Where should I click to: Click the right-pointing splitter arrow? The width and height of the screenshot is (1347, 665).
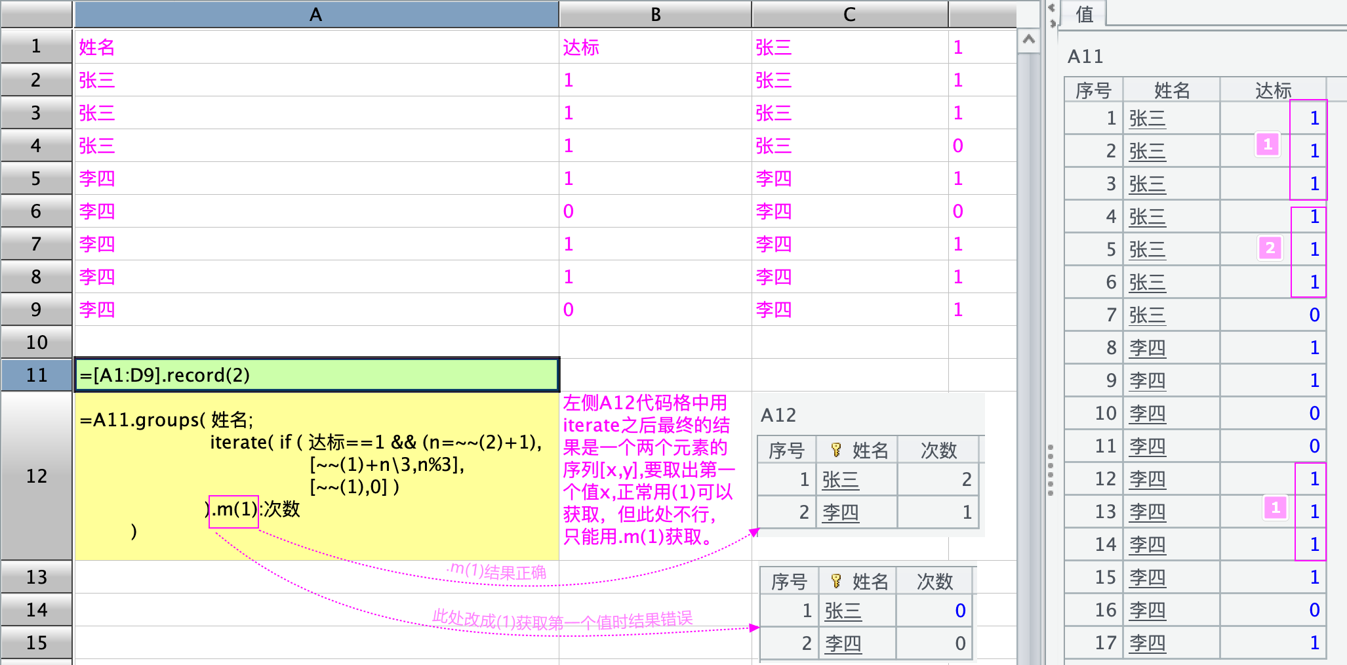(1053, 24)
